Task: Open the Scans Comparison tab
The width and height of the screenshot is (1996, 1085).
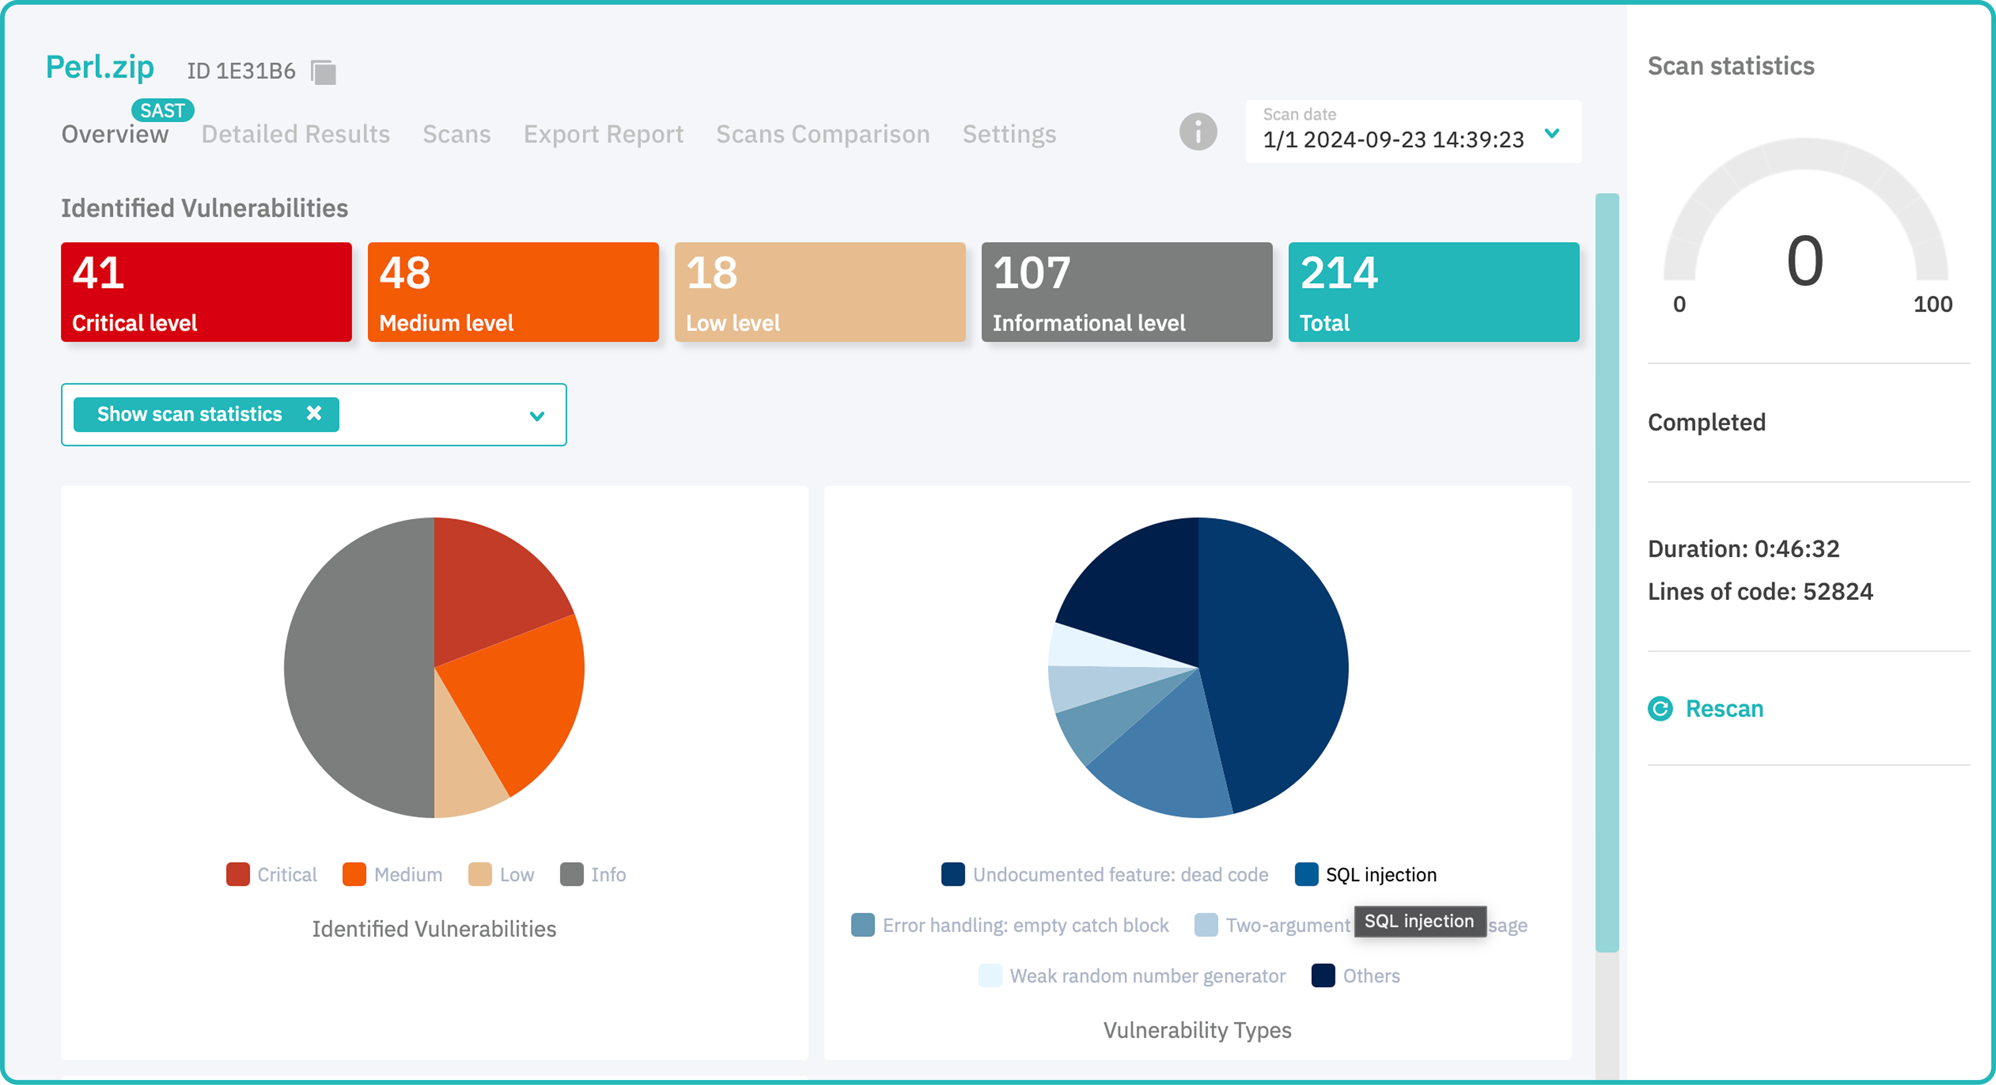Action: [x=823, y=133]
